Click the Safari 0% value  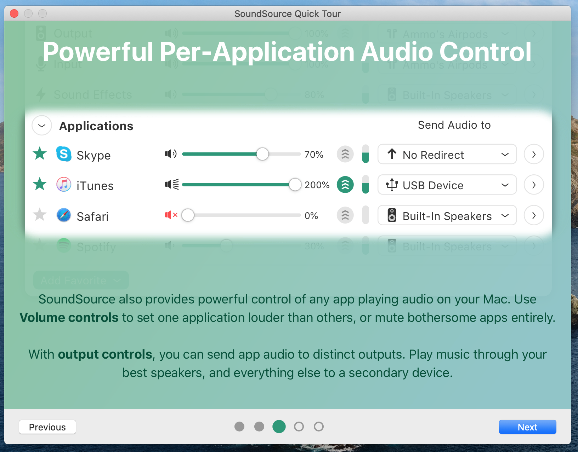311,215
